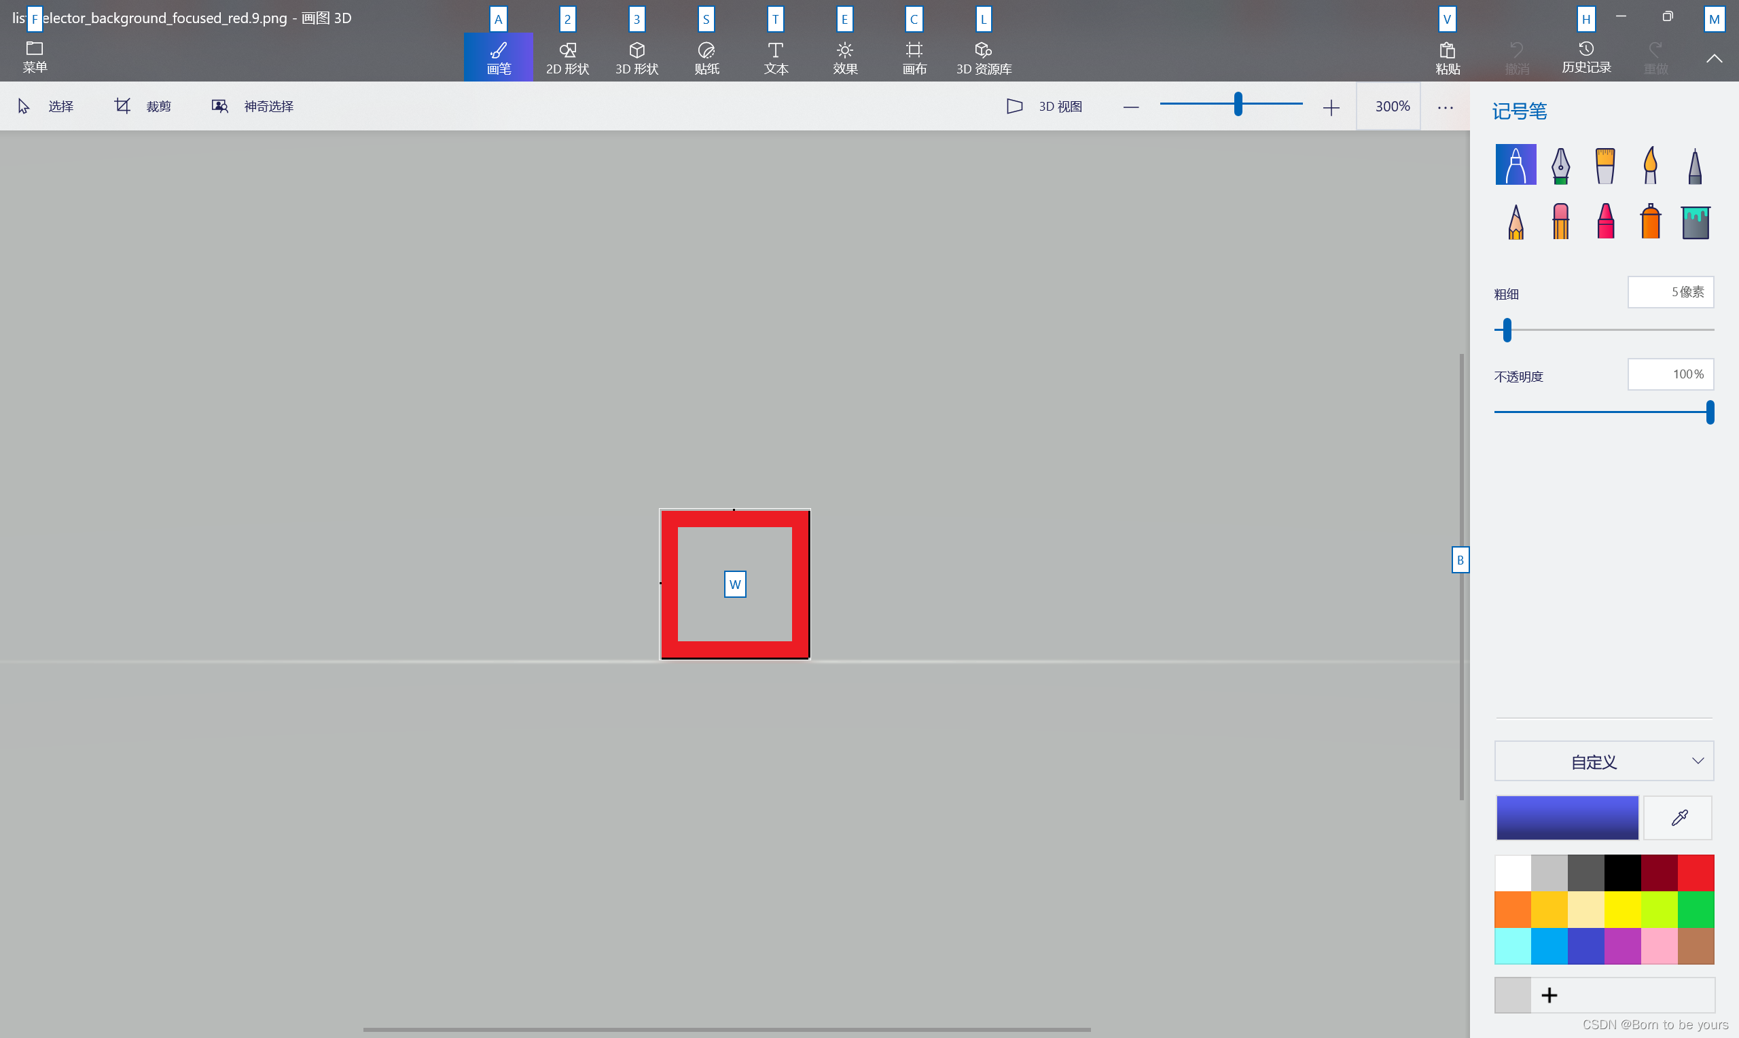The width and height of the screenshot is (1739, 1038).
Task: Open the more options ellipsis menu
Action: tap(1445, 107)
